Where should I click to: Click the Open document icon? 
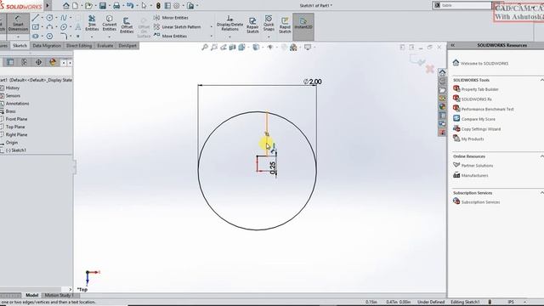coord(88,6)
